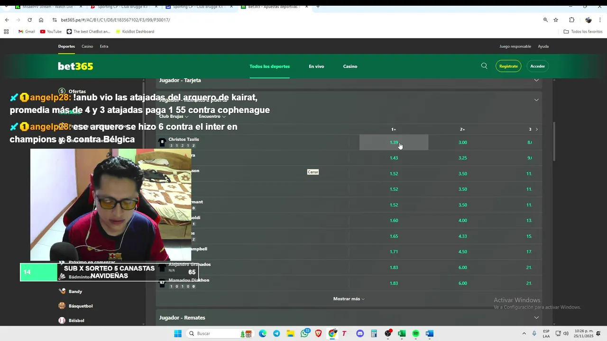
Task: Open the browser home page
Action: 41,20
